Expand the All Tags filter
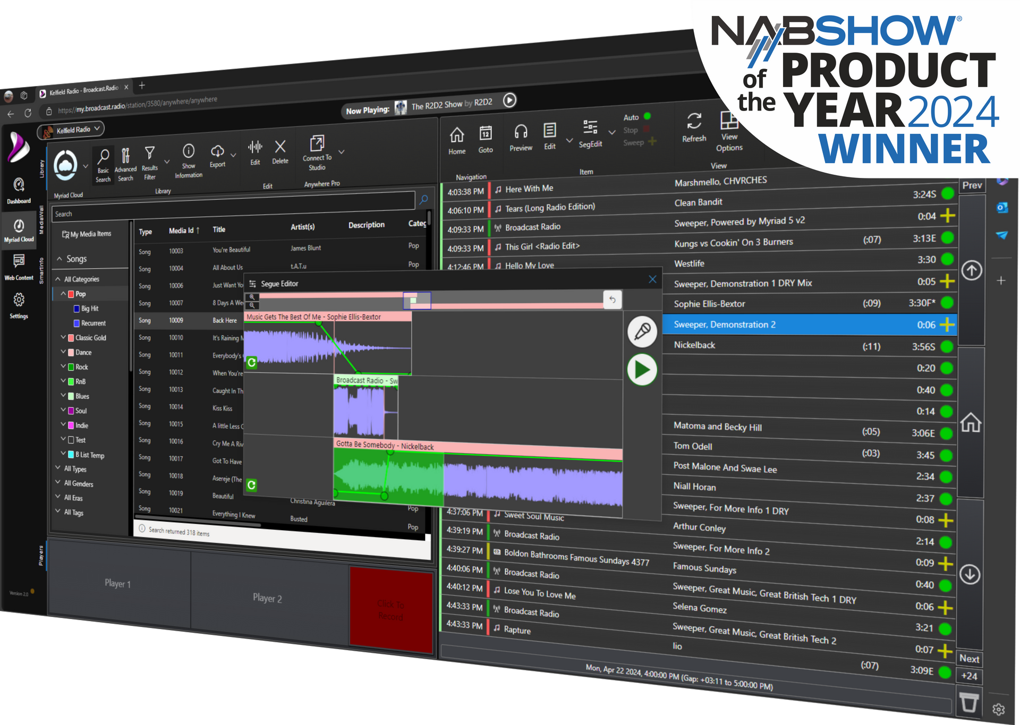 point(58,511)
